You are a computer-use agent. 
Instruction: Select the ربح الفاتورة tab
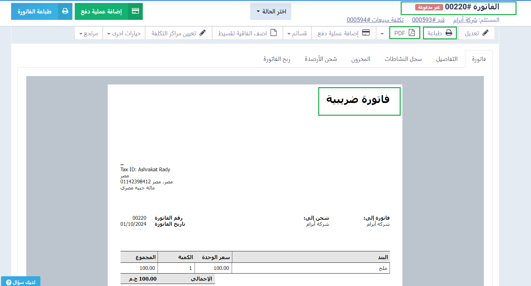[276, 59]
